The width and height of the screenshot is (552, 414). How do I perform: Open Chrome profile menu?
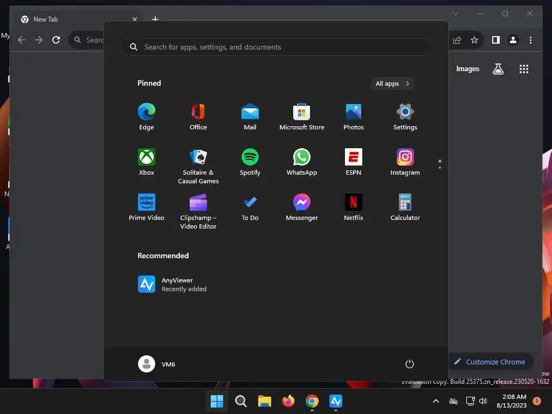[513, 40]
